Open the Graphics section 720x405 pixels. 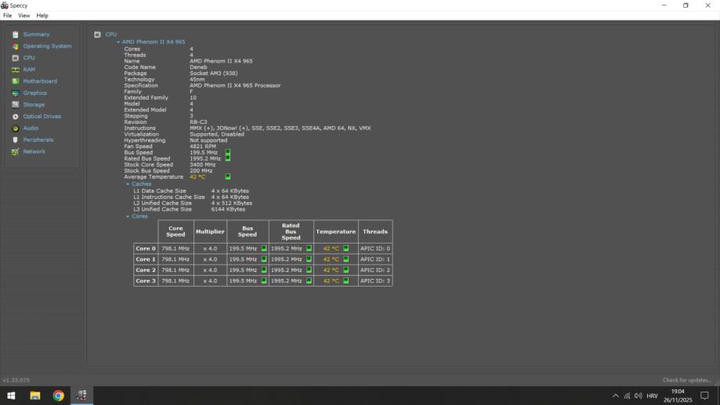[35, 92]
